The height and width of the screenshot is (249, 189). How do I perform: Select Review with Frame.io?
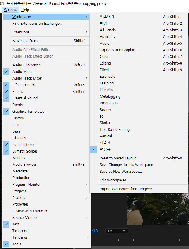click(46, 211)
